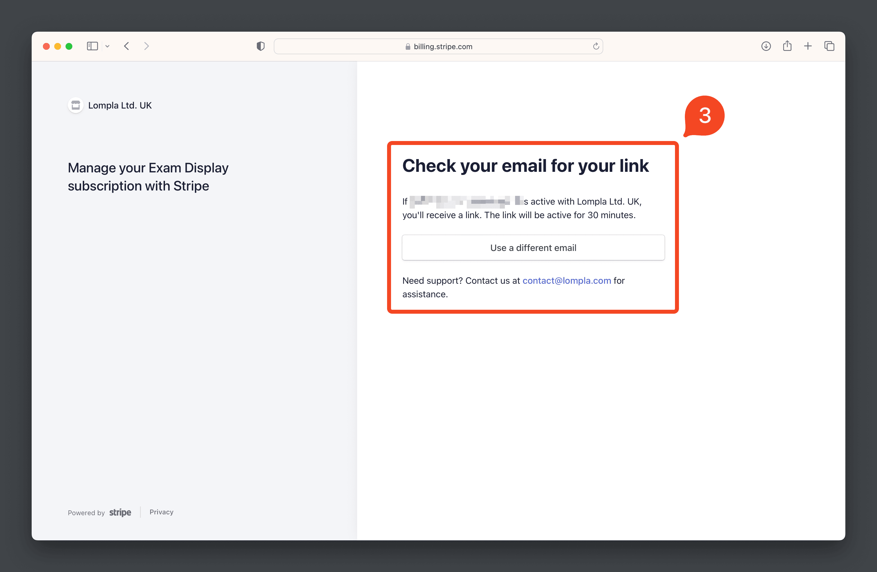Reload the page with the refresh icon

(596, 46)
